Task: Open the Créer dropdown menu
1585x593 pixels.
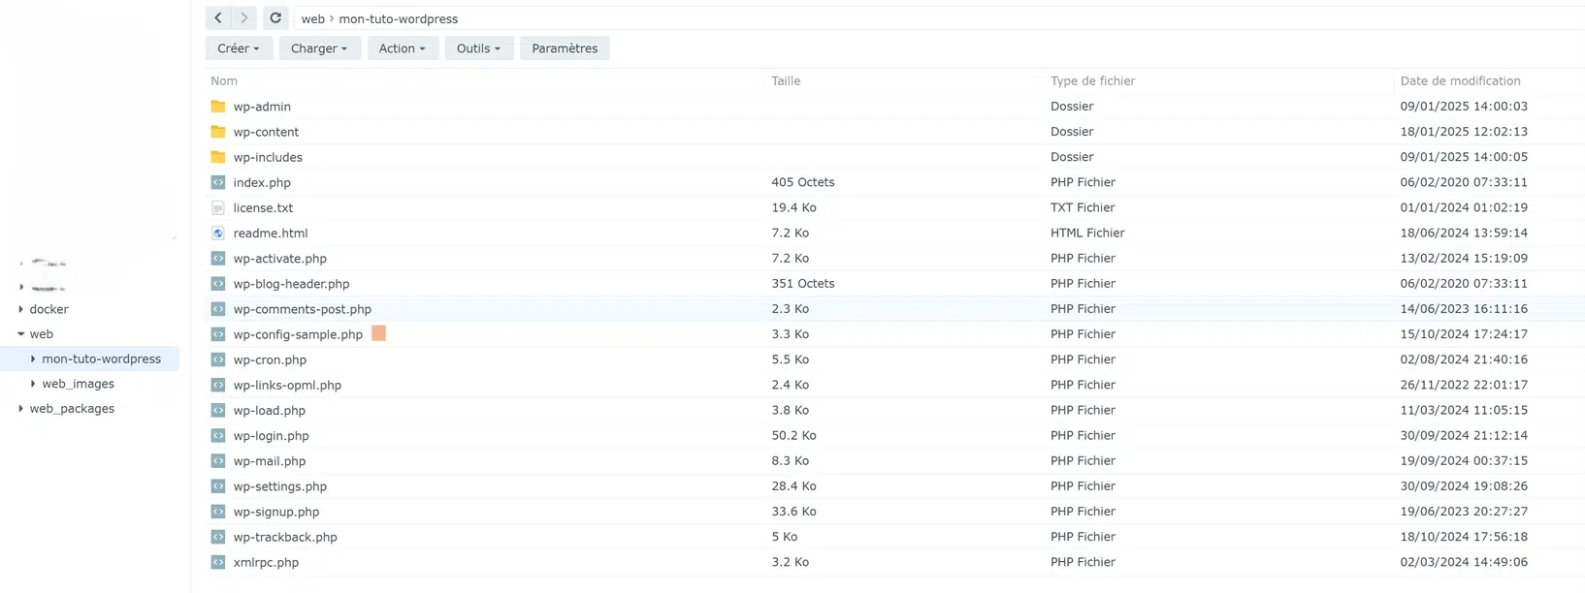Action: [239, 48]
